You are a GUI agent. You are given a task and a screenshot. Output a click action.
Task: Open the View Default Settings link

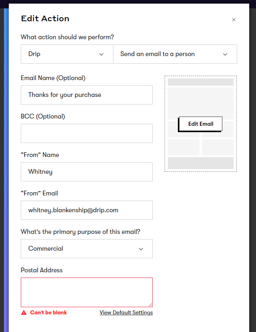click(126, 312)
